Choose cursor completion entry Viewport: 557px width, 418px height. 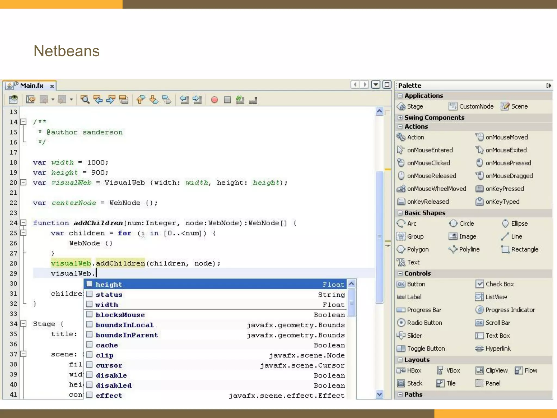point(215,365)
